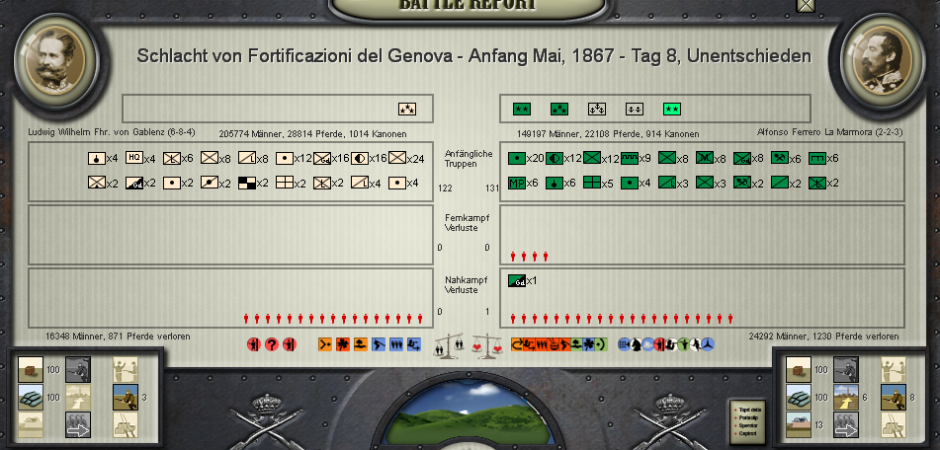Close the battle report window
This screenshot has height=450, width=940.
tap(807, 5)
